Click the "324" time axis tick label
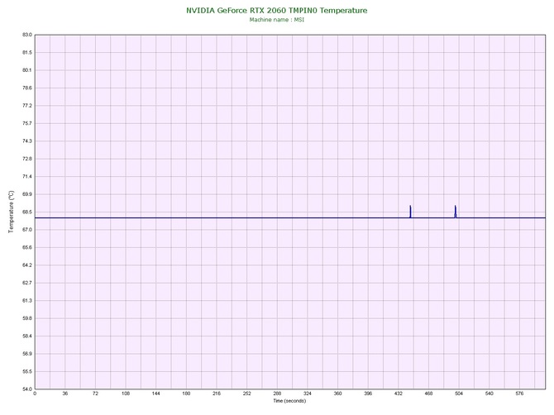 tap(308, 394)
